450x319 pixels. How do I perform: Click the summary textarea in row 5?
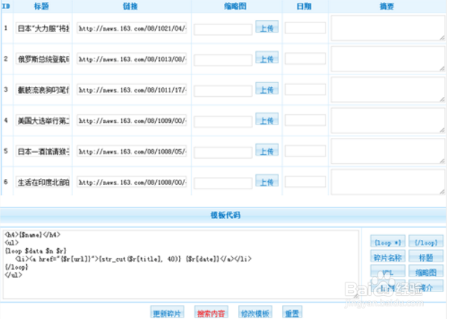pos(388,151)
